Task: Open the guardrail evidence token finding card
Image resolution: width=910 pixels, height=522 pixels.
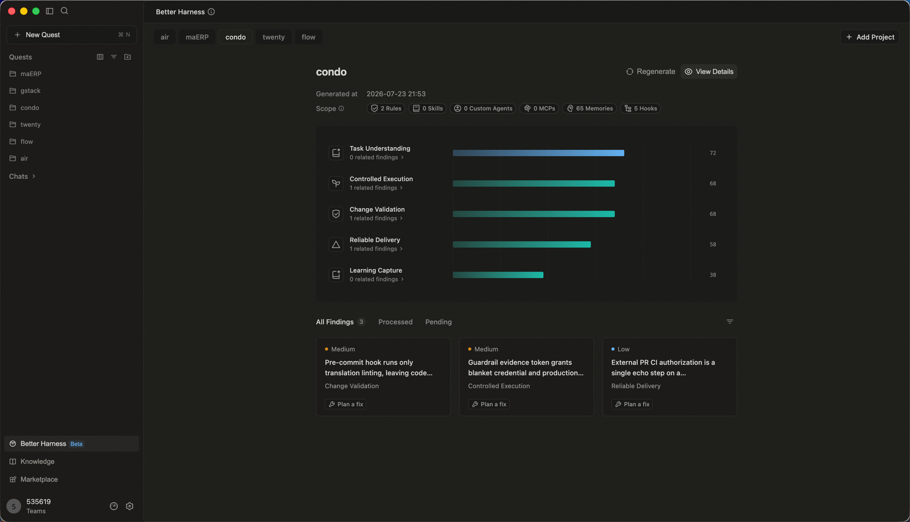Action: point(526,377)
